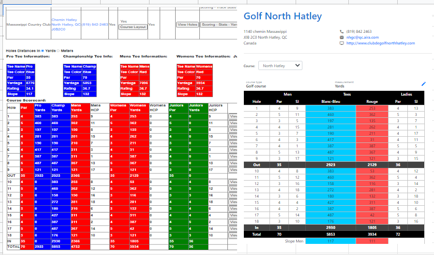
Task: Select the Yards radio button
Action: [x=43, y=51]
